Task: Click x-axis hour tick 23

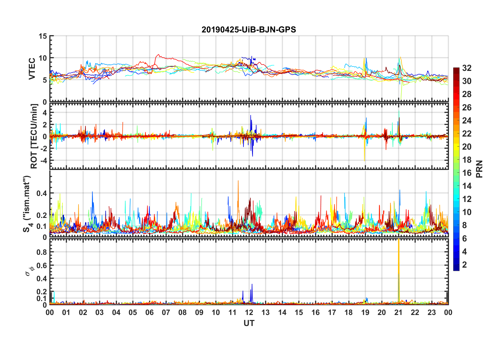Action: coord(431,312)
